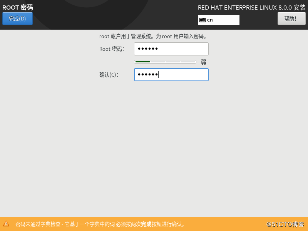Screen dimensions: 308x231
Task: Click the root account instruction text
Action: (x=153, y=36)
